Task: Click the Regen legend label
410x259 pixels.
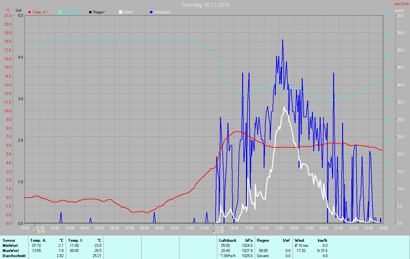Action: point(100,12)
